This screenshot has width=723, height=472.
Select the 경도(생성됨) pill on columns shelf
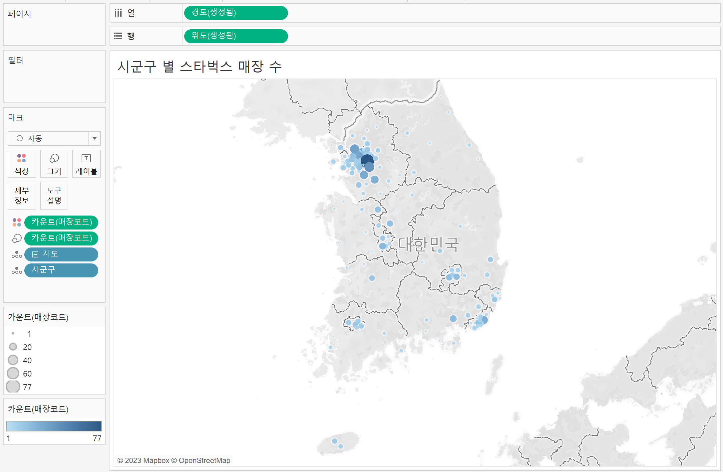point(236,13)
